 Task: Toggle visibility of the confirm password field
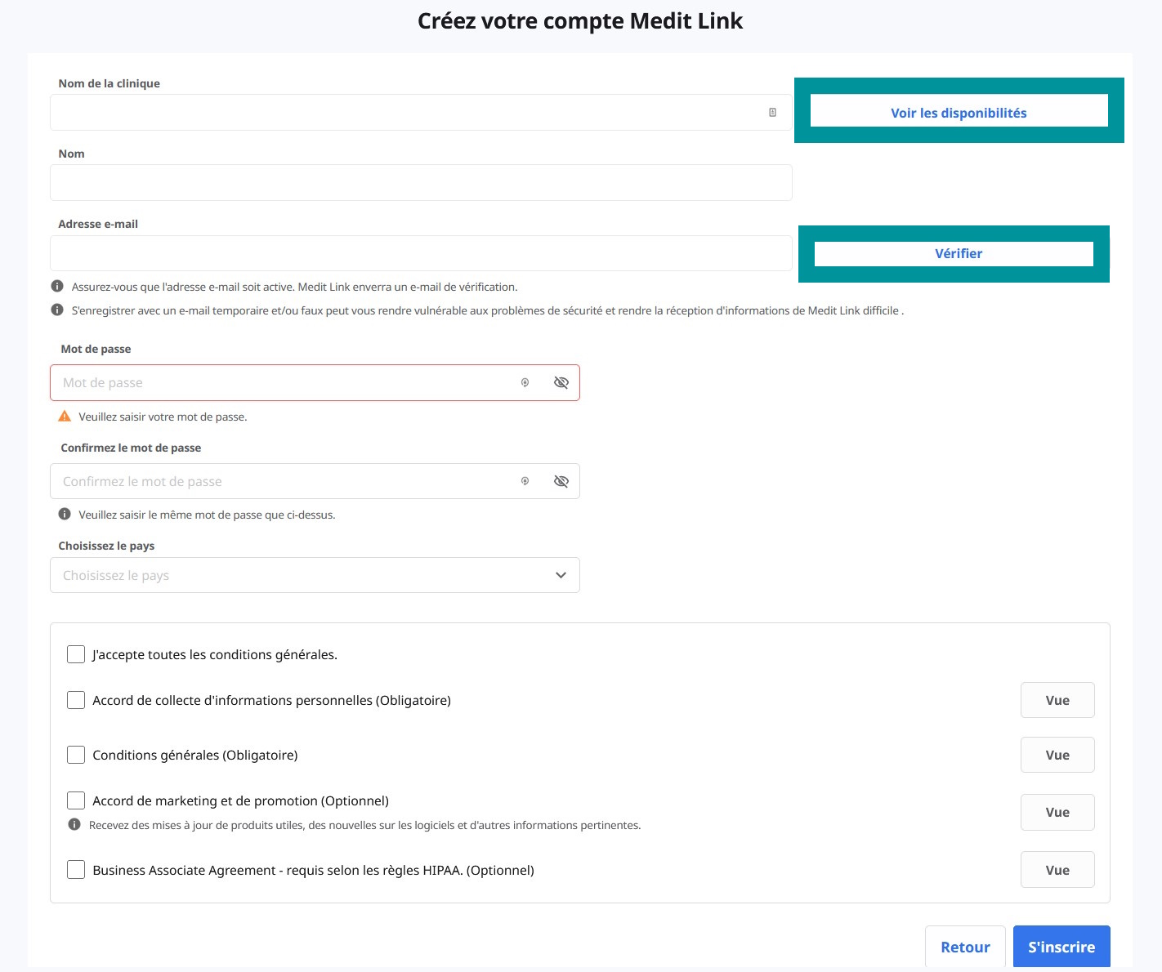pyautogui.click(x=561, y=481)
